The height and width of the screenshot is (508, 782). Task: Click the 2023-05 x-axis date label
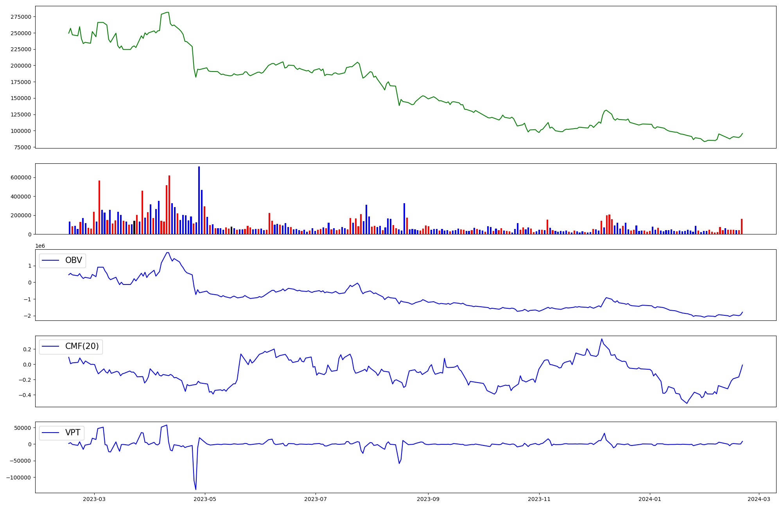pos(205,499)
